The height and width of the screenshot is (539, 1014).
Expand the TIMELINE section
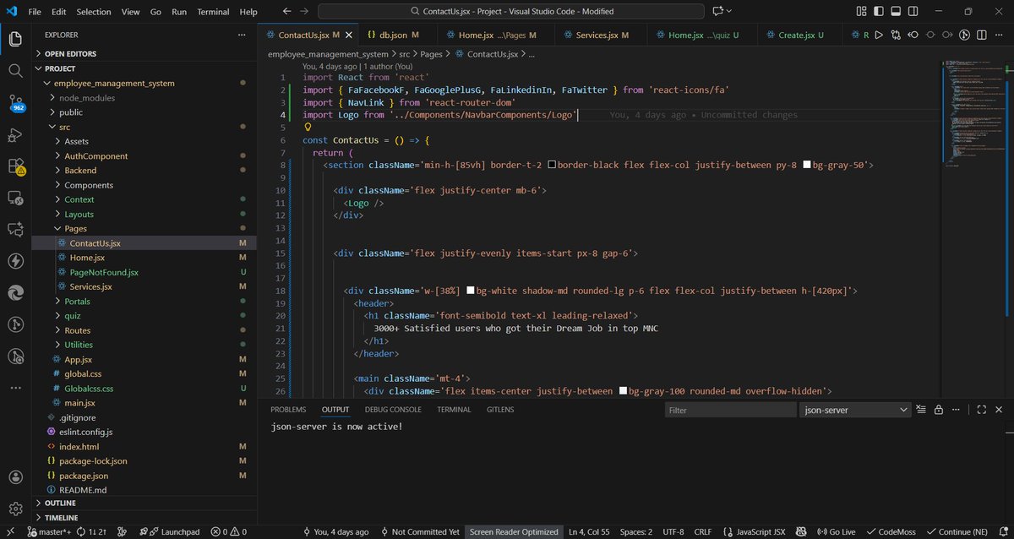[144, 517]
